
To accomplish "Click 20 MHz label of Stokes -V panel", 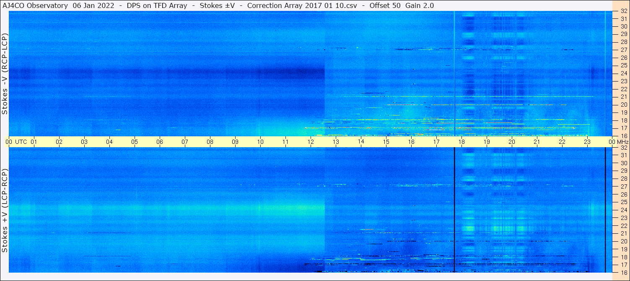I will click(x=624, y=105).
